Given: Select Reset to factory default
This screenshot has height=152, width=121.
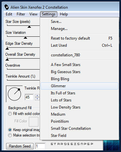Looking at the screenshot, I should tap(79, 38).
